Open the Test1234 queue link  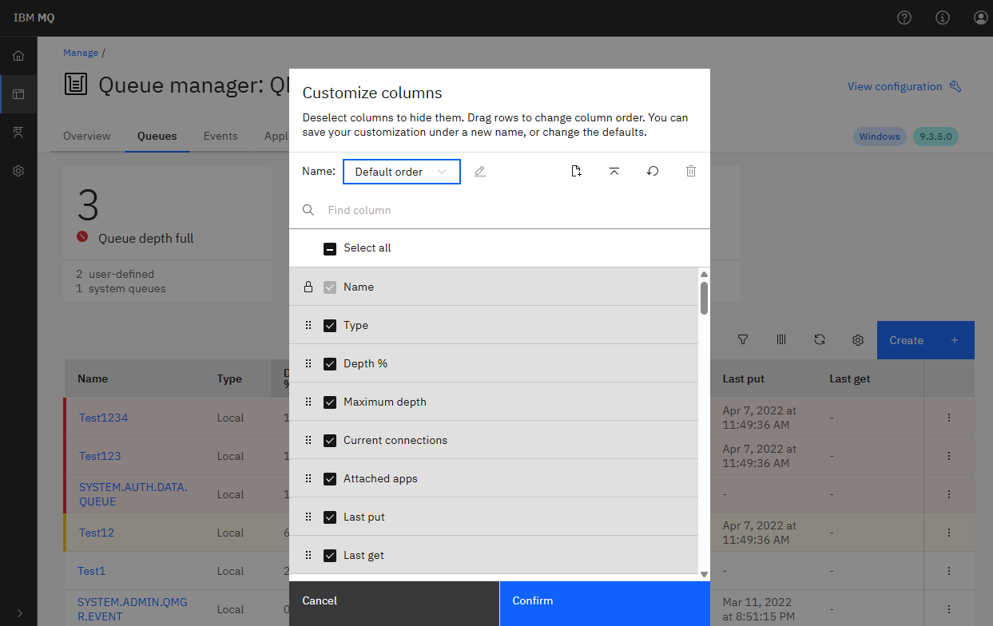(x=103, y=418)
